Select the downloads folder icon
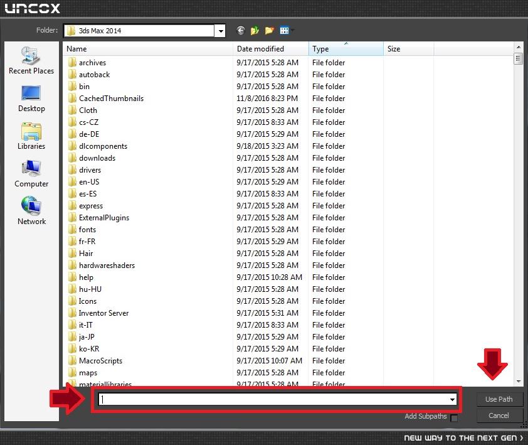This screenshot has height=445, width=528. click(71, 158)
